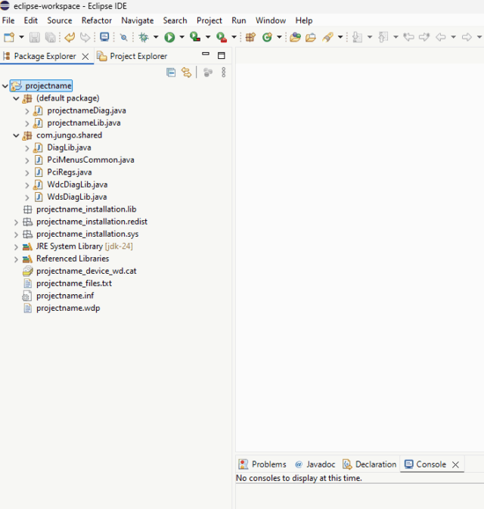
Task: Open the Navigate menu
Action: 137,20
